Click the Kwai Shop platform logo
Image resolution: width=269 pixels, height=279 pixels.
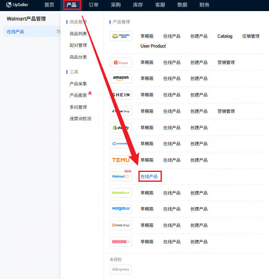121,225
